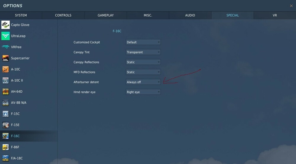Click the A-10C II label
The image size is (296, 164).
coord(17,80)
